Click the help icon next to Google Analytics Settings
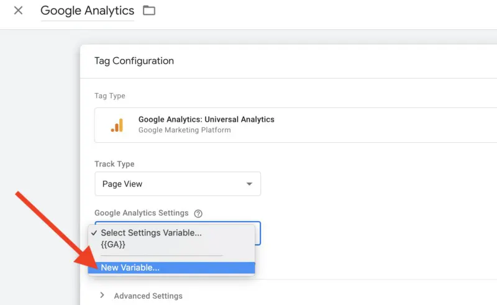Image resolution: width=497 pixels, height=305 pixels. pyautogui.click(x=198, y=214)
